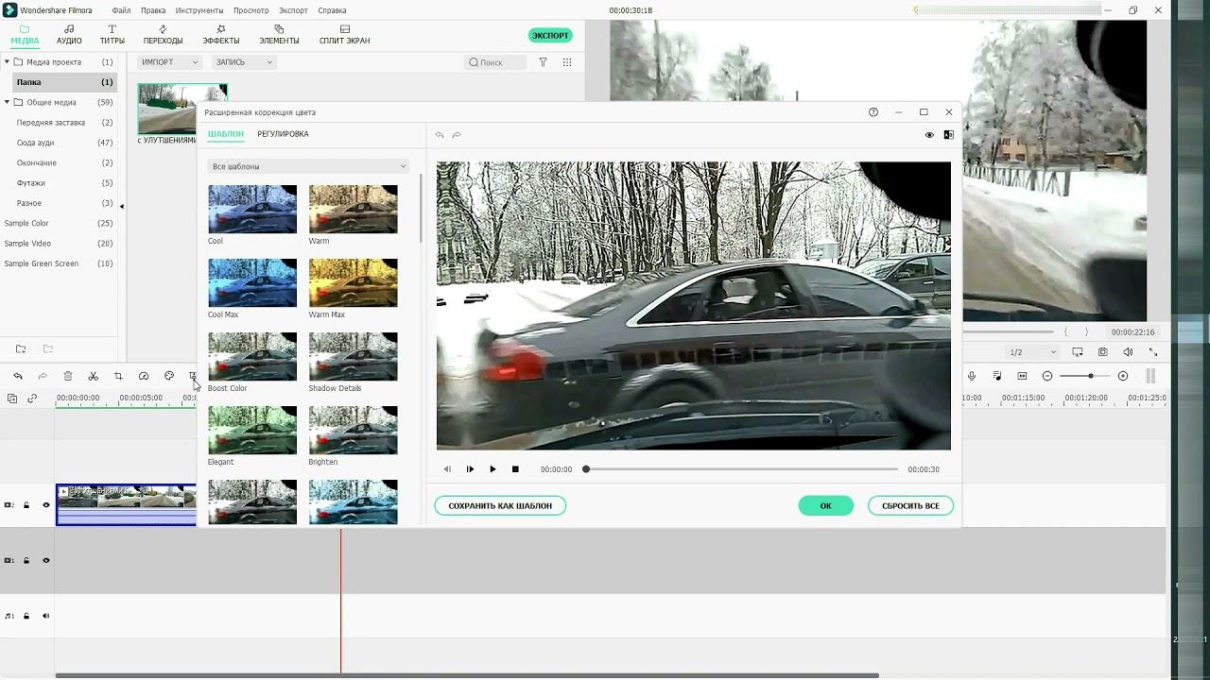This screenshot has width=1210, height=680.
Task: Collapse the Медиа проекта tree node
Action: click(x=7, y=62)
